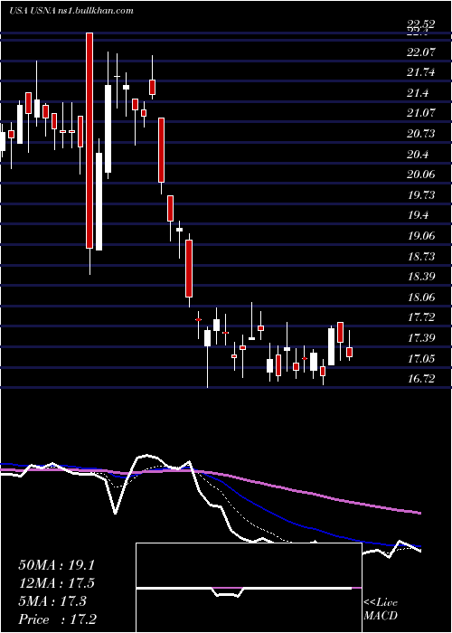
Task: Click the 19.4 price axis label
Action: 418,215
